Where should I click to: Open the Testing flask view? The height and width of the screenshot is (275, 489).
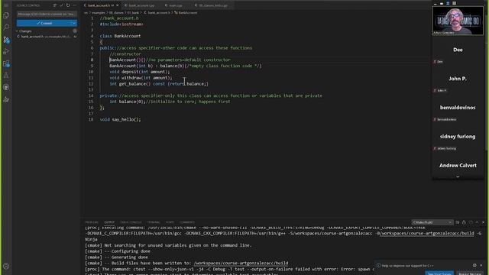point(6,76)
